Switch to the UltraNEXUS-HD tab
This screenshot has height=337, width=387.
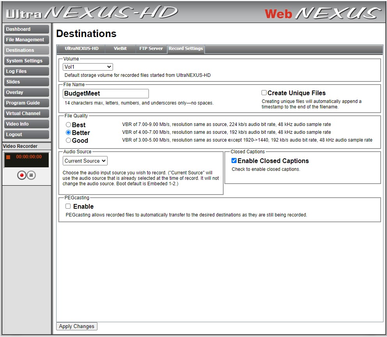81,49
